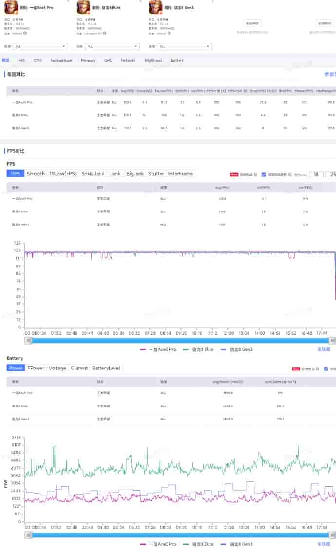Click the info icon beside 骁龙8 Elite details
The height and width of the screenshot is (548, 336).
coord(104,33)
